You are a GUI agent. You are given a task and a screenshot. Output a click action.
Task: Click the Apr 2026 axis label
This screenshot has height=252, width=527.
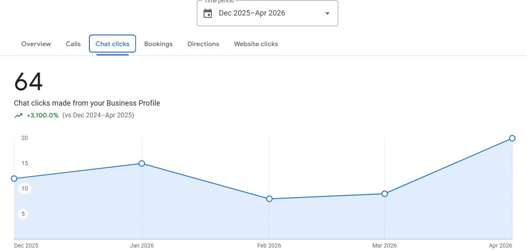(x=500, y=245)
